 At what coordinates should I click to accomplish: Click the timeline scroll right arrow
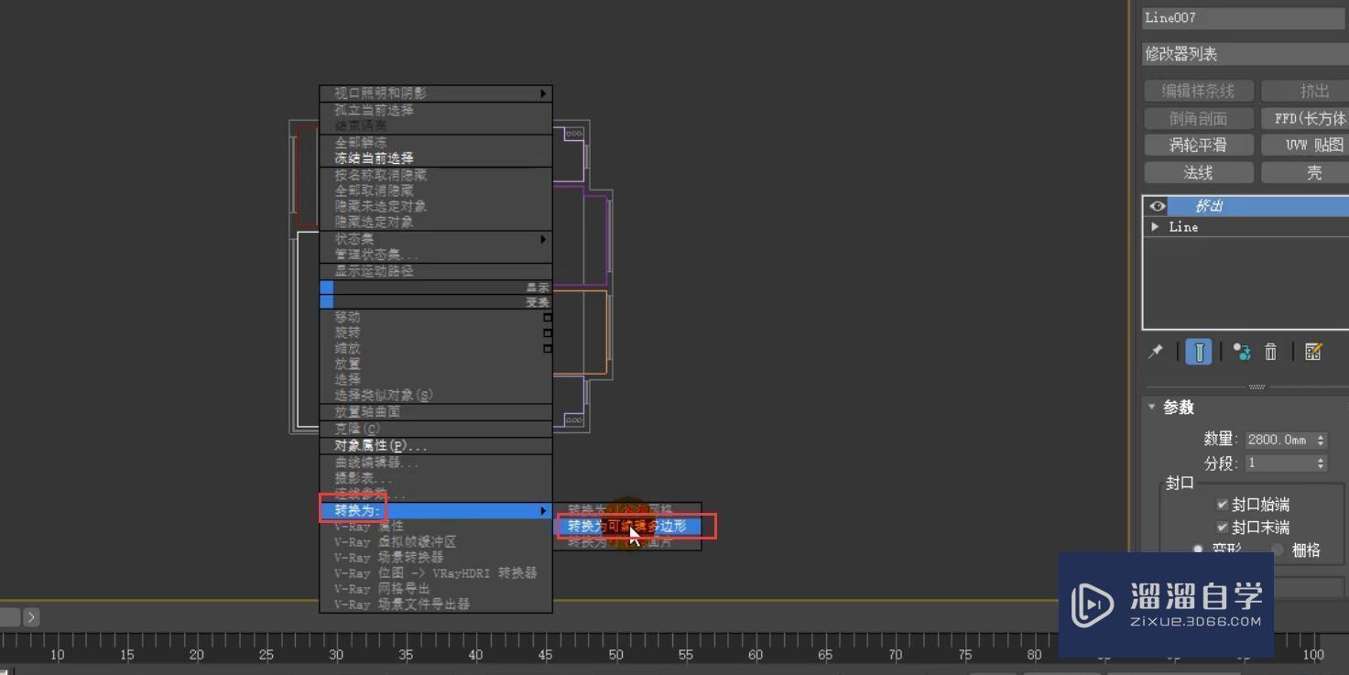click(x=31, y=616)
